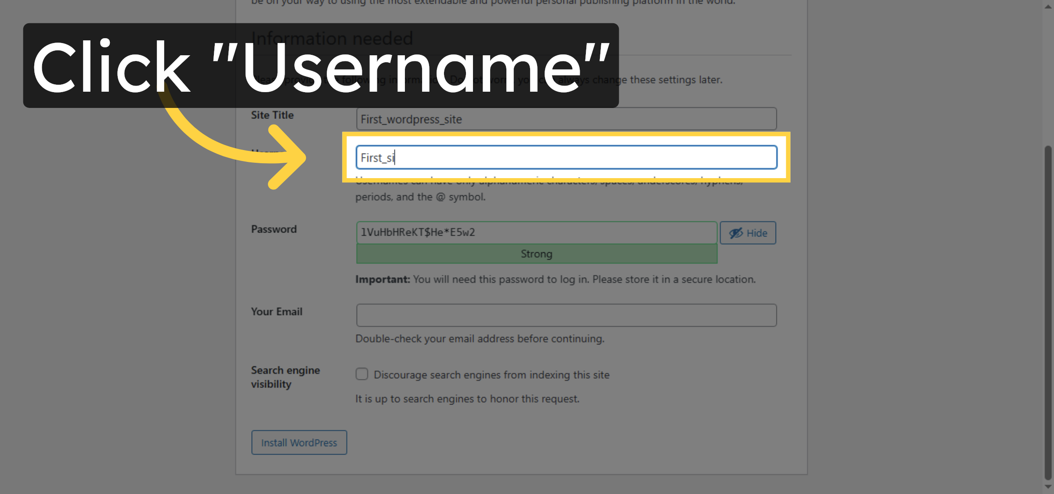The height and width of the screenshot is (494, 1054).
Task: Click the Password label
Action: click(274, 229)
